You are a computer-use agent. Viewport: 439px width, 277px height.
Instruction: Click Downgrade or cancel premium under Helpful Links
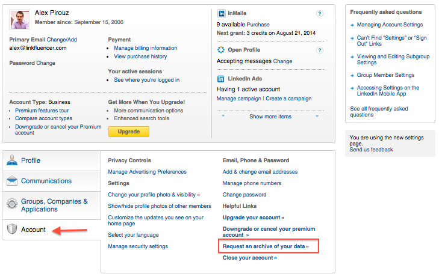point(269,232)
